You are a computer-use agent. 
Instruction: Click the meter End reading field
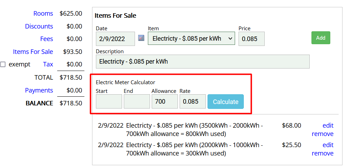coord(137,102)
